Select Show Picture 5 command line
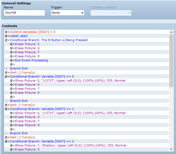176x154 pixels. click(87, 81)
